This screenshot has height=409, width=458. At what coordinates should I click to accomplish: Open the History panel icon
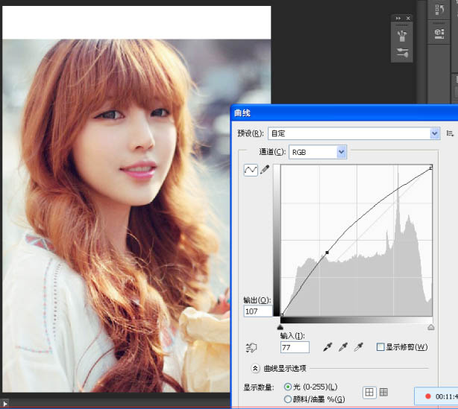pos(439,10)
